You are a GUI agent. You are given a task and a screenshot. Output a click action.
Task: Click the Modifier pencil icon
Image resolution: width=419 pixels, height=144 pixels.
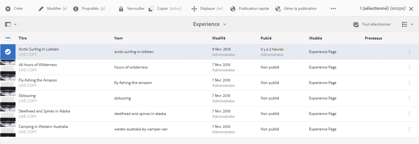click(41, 9)
